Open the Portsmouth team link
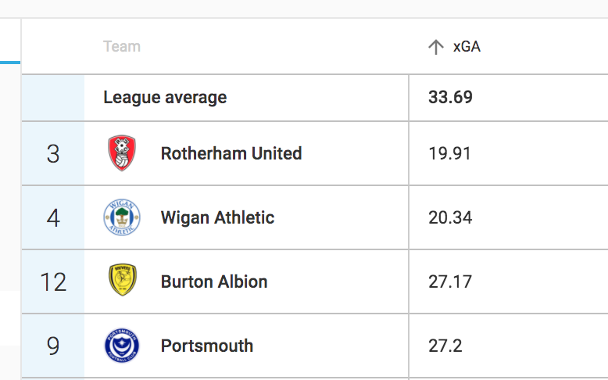Viewport: 608px width, 380px height. point(207,346)
